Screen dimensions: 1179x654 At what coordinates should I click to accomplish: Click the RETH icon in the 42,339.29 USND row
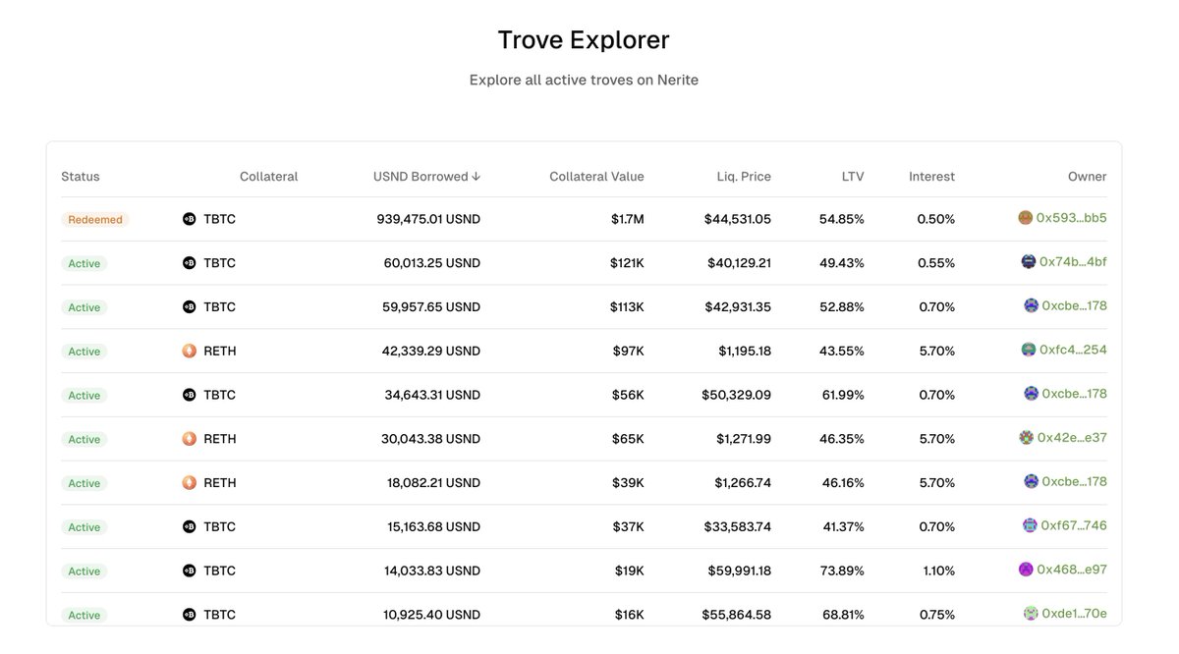click(x=190, y=351)
